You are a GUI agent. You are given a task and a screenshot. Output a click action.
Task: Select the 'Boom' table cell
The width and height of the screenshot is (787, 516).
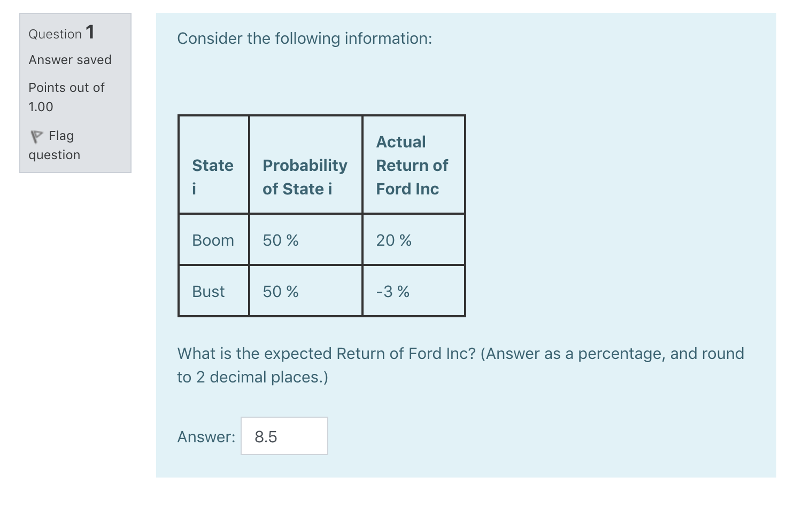(x=213, y=240)
